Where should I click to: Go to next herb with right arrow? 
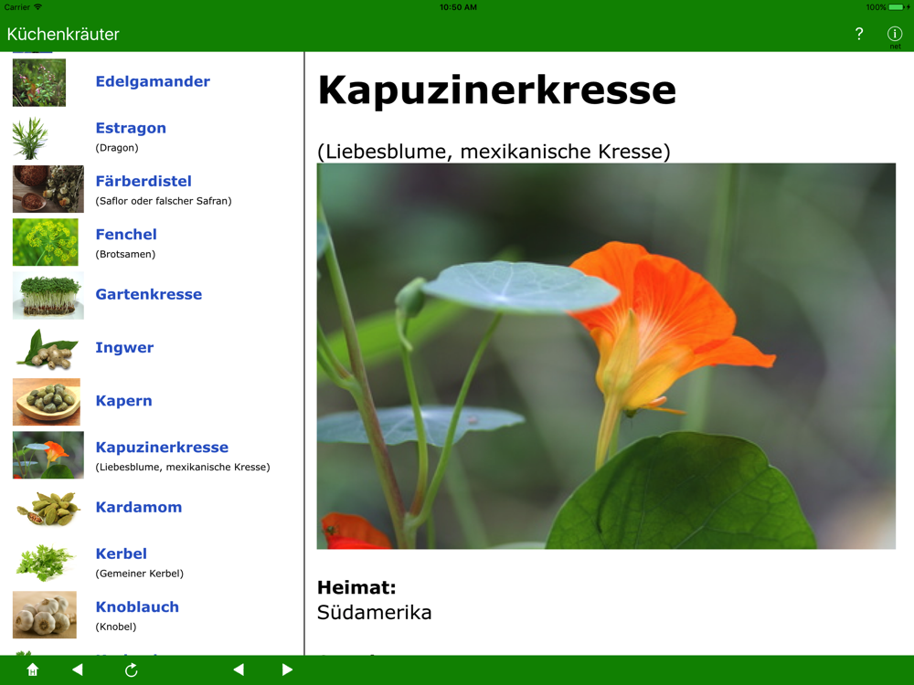(x=287, y=669)
